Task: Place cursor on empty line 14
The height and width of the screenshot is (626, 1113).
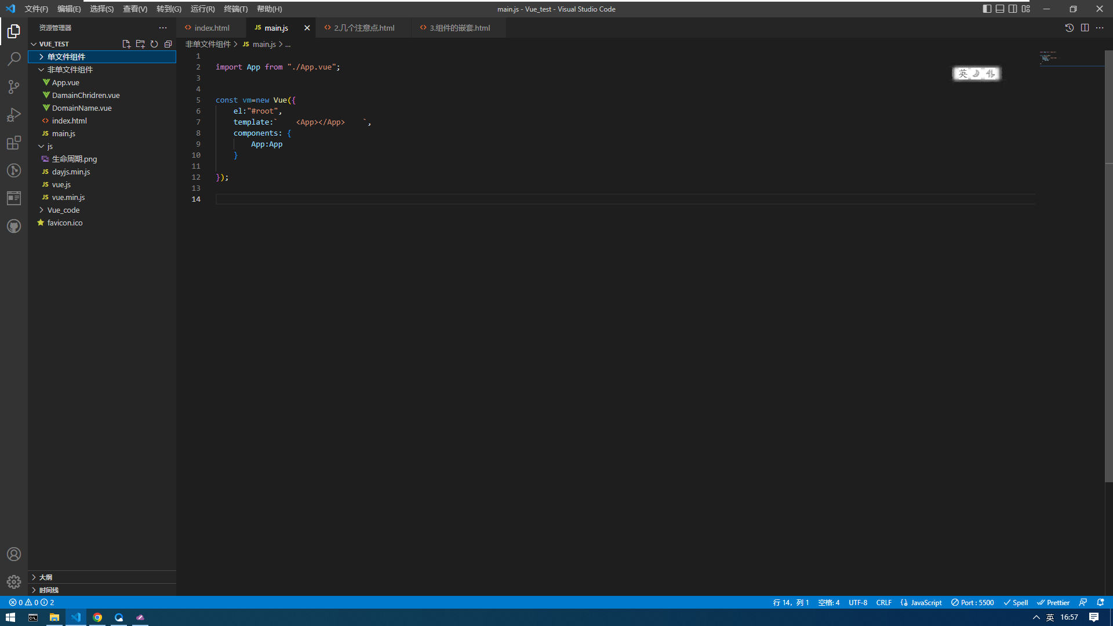Action: pos(625,199)
